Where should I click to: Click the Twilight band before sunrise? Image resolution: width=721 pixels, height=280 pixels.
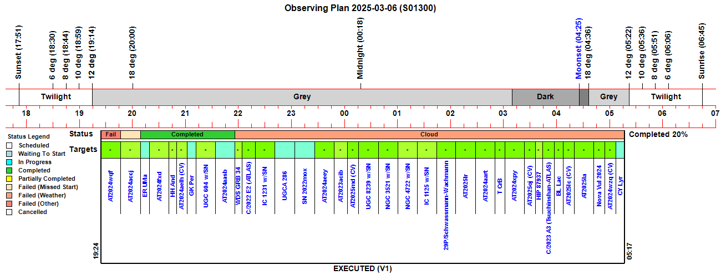666,97
